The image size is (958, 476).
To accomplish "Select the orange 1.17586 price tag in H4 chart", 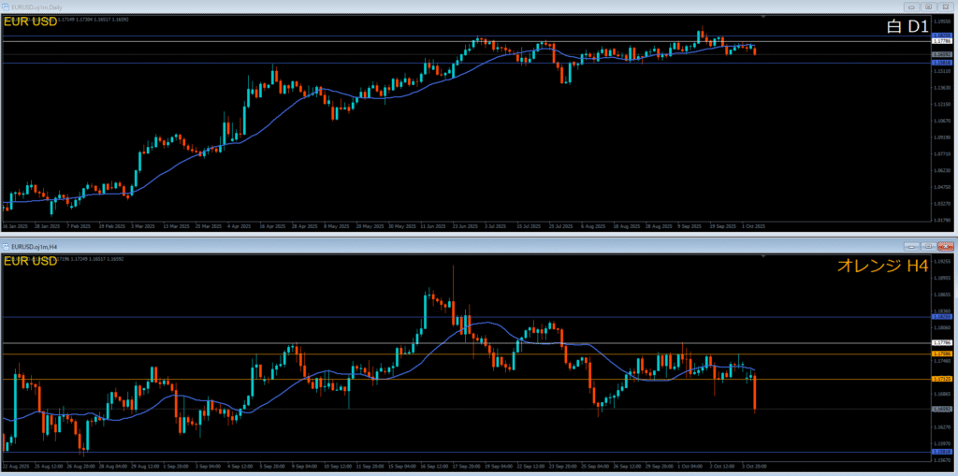I will pos(941,353).
